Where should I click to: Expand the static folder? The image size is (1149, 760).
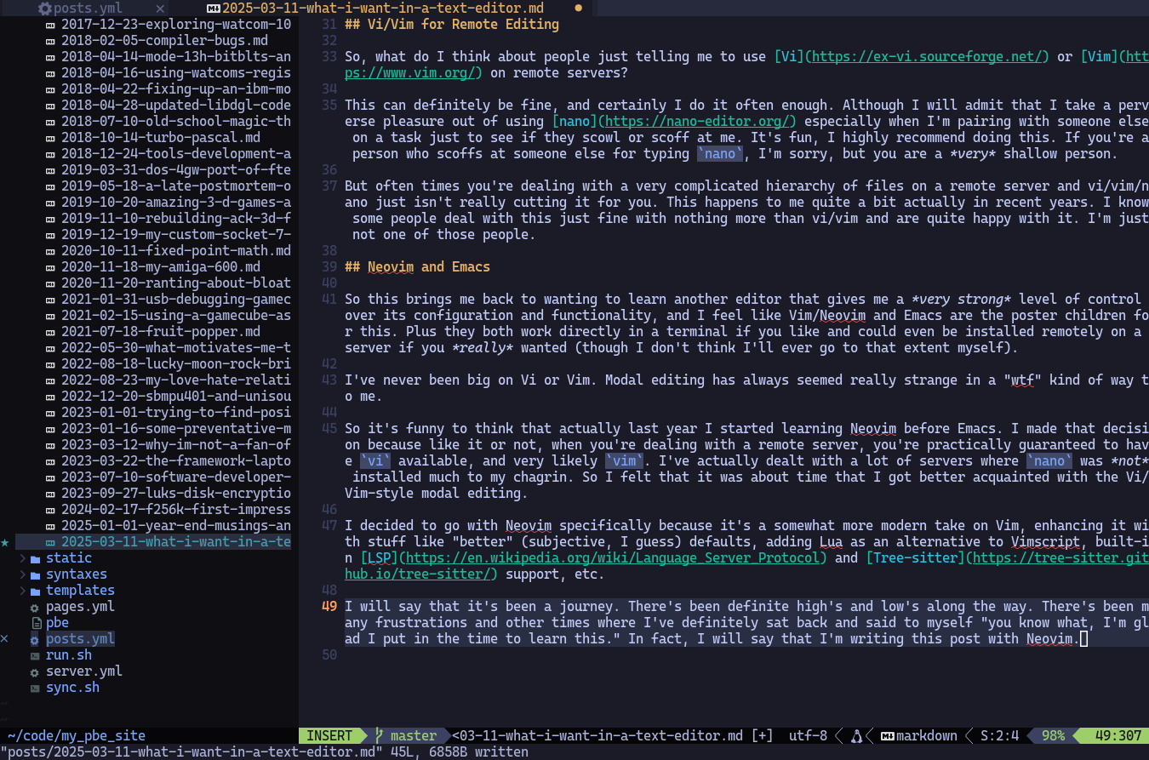(22, 558)
